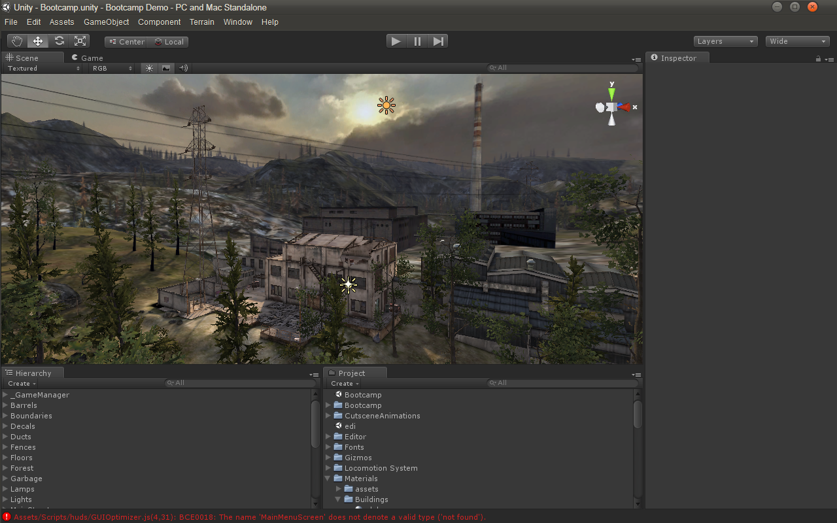Select the edi scene asset icon
This screenshot has height=523, width=837.
pos(339,426)
